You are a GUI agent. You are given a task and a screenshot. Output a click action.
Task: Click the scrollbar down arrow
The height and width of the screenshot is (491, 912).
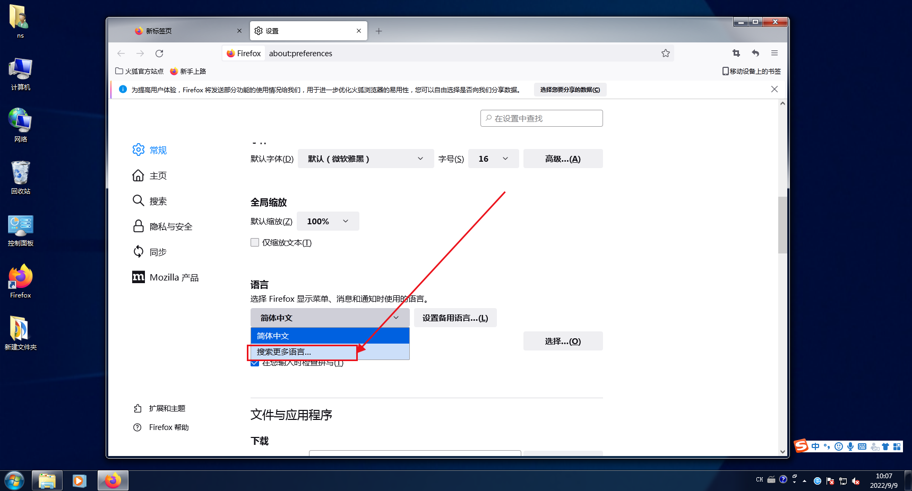(782, 452)
